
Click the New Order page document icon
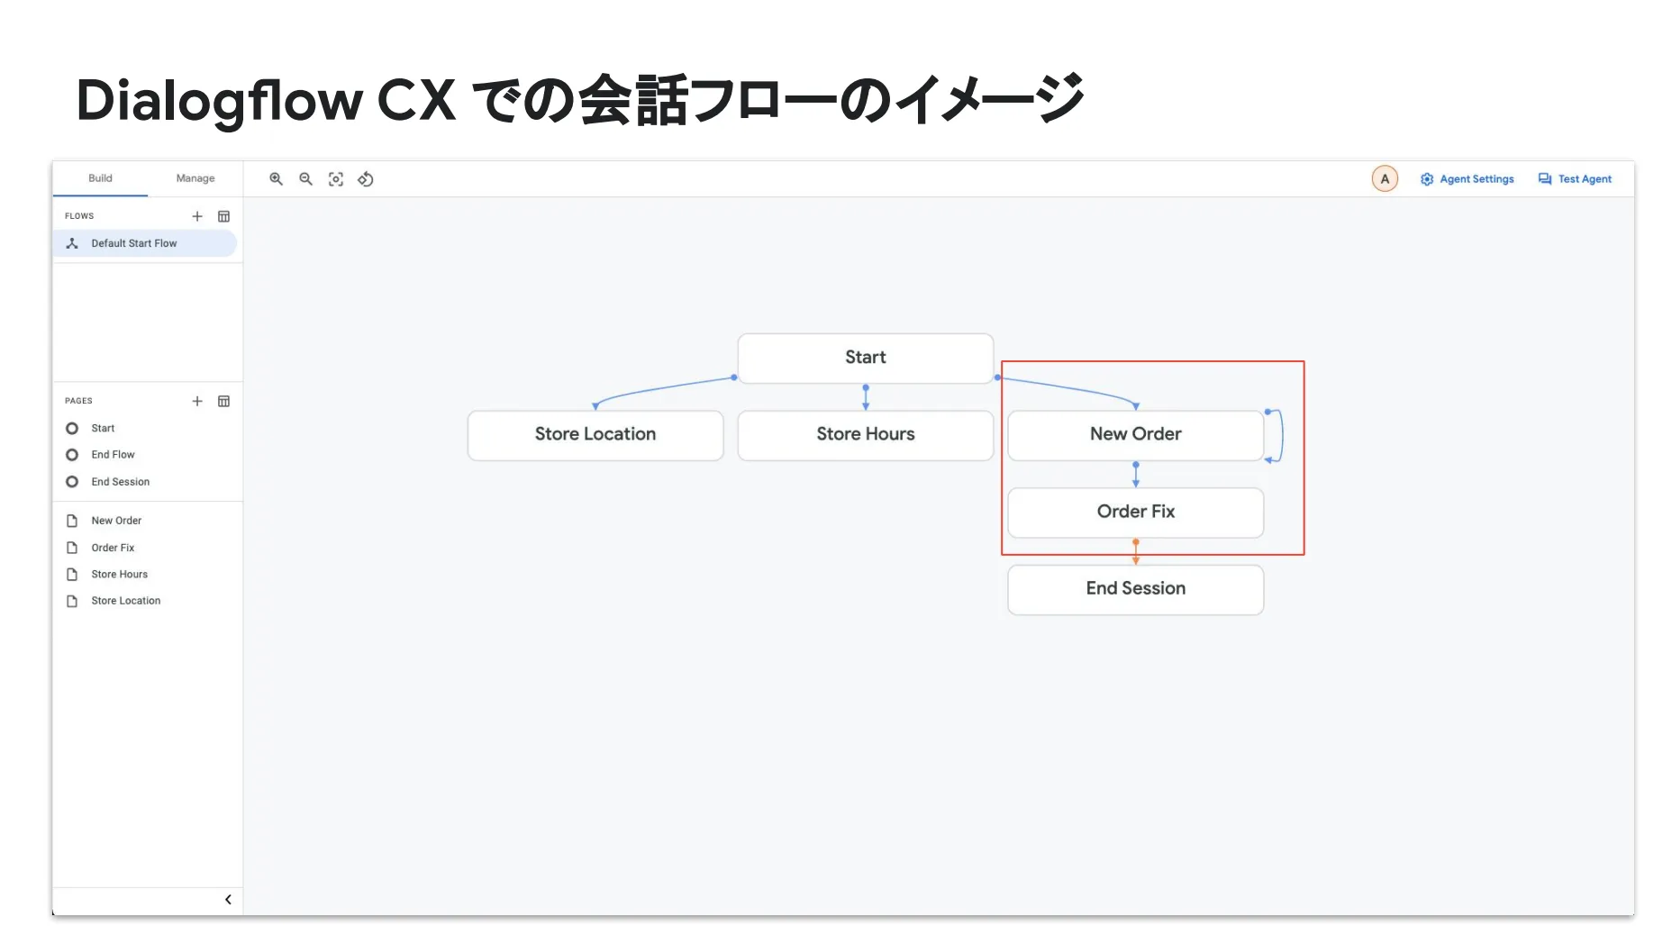click(72, 521)
